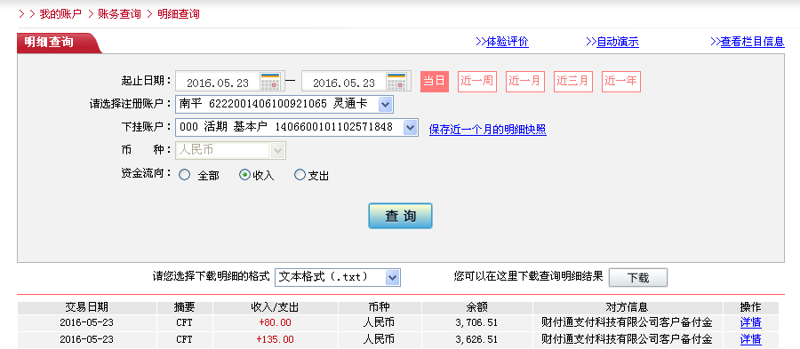Select the counterparty 财付通 cell in the +135.00 row
This screenshot has width=800, height=349.
pyautogui.click(x=628, y=339)
